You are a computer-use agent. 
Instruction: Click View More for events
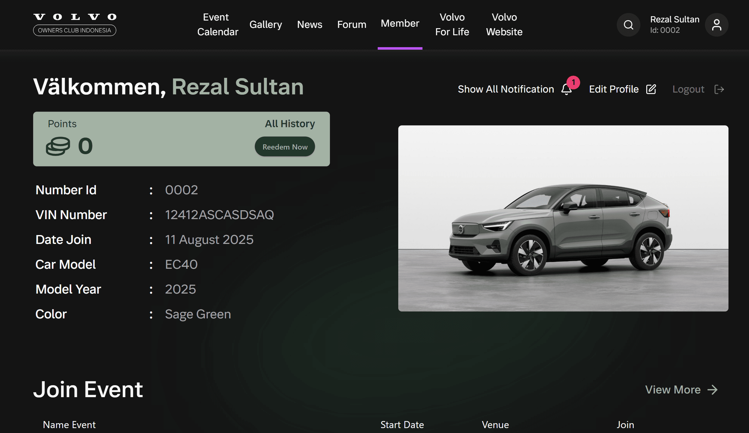(x=673, y=390)
